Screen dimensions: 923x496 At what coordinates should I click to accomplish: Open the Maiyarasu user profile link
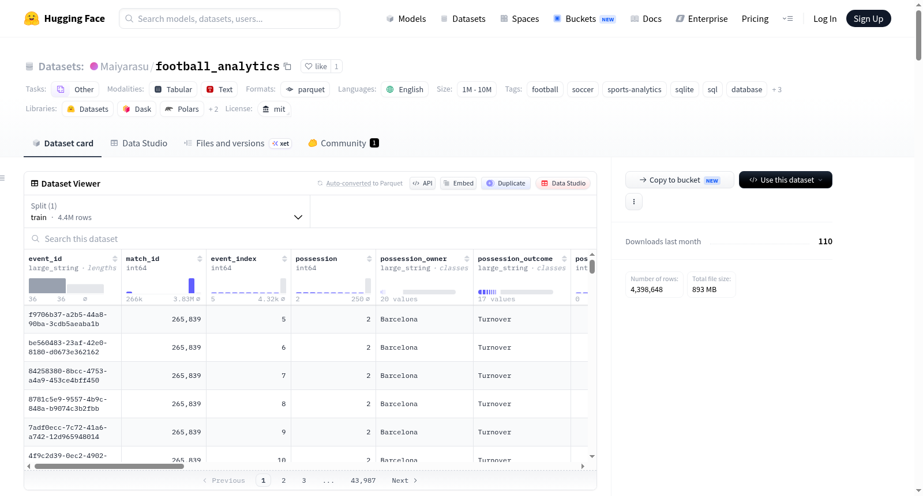pos(124,66)
